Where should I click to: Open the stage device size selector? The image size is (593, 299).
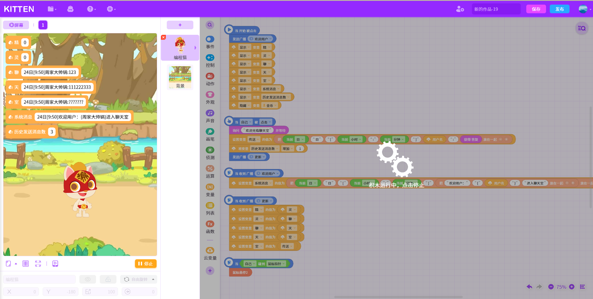pos(11,264)
